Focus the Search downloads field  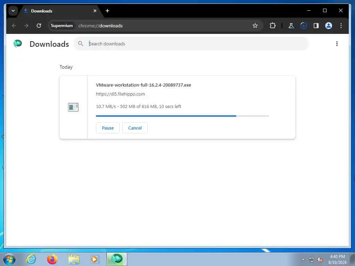[191, 44]
